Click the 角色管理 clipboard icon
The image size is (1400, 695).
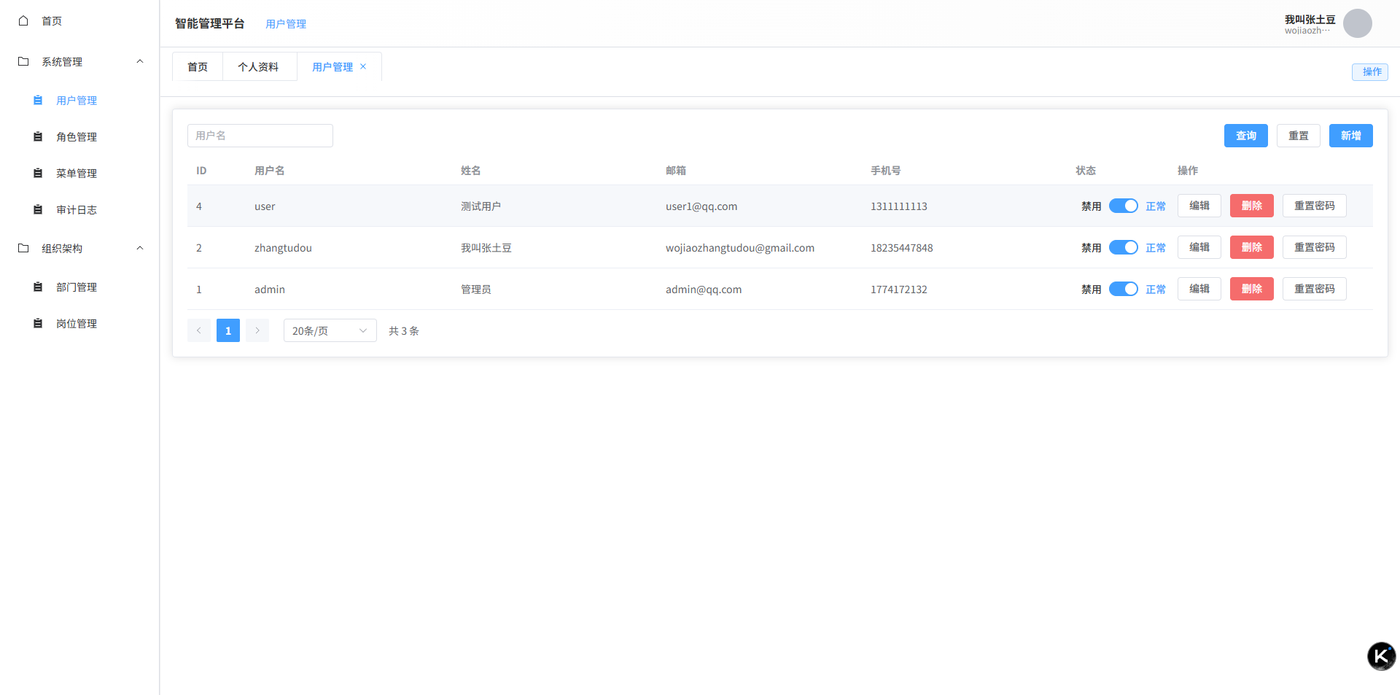[38, 136]
